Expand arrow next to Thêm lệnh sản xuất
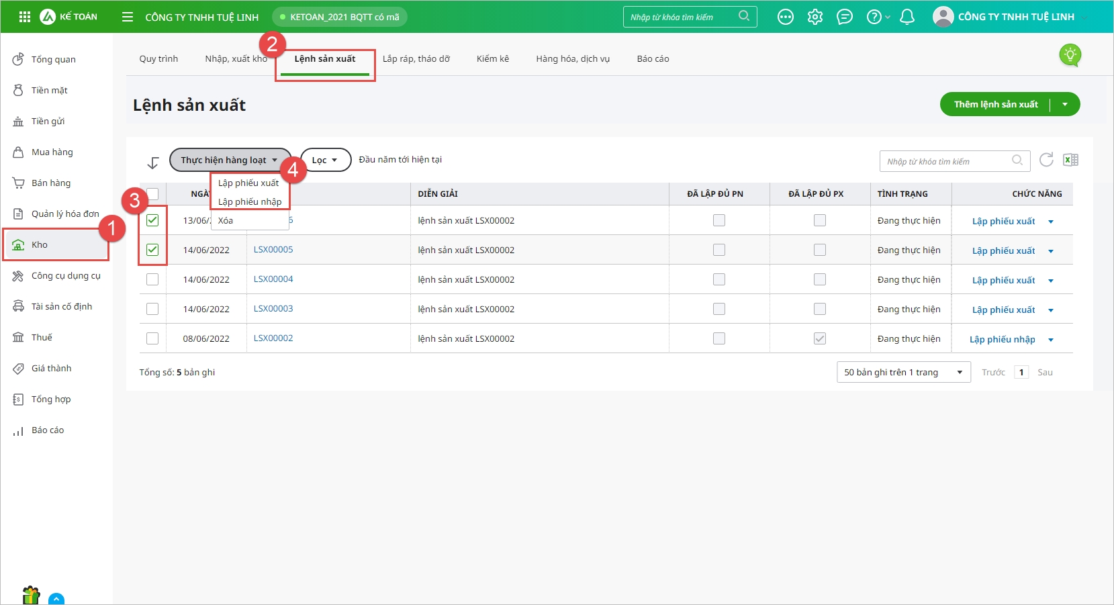Viewport: 1114px width, 605px height. coord(1065,104)
